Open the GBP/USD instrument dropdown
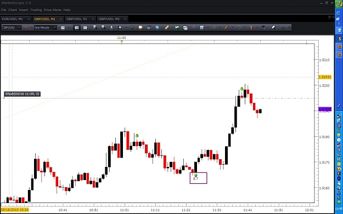Viewport: 343px width, 214px height. coord(12,28)
